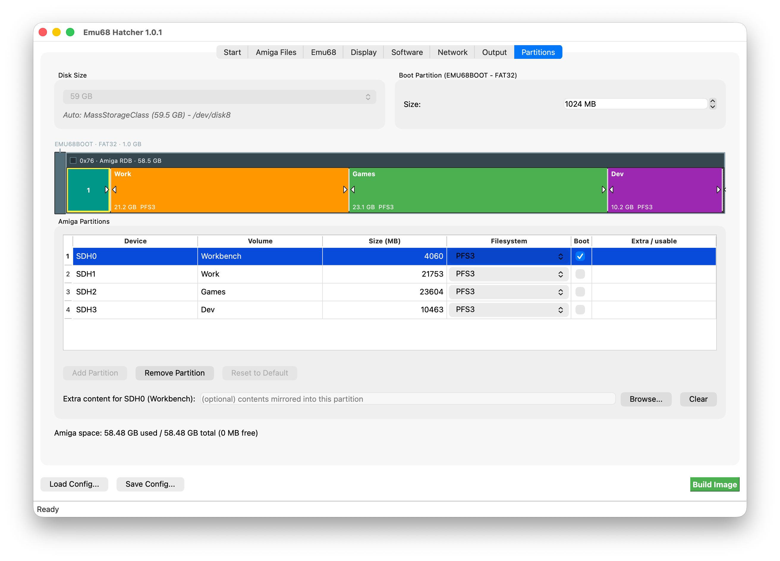This screenshot has height=561, width=780.
Task: Click the Device column header
Action: click(135, 241)
